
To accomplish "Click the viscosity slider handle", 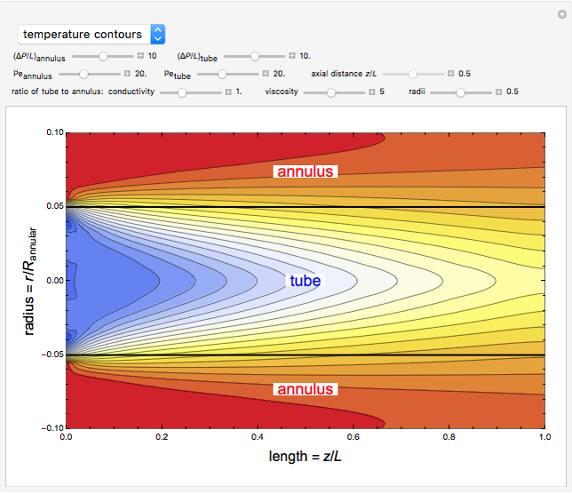I will 331,92.
